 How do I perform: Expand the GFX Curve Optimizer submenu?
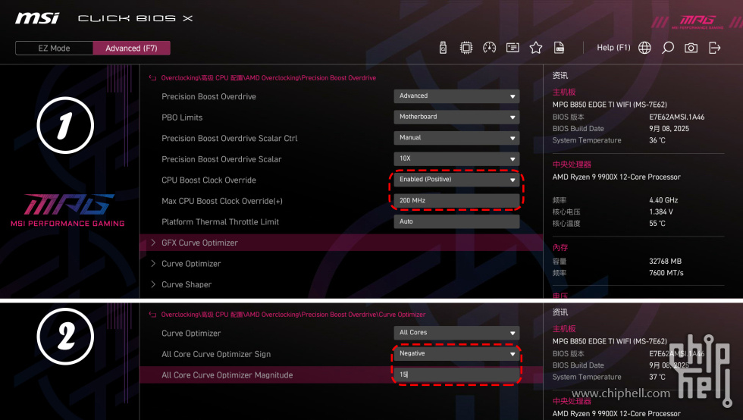tap(341, 243)
